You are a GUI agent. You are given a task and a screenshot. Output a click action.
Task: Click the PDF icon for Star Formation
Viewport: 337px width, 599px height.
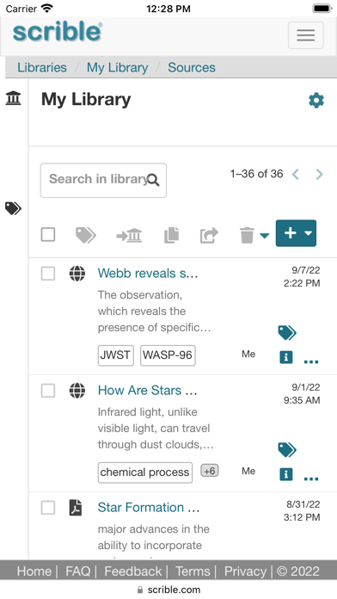click(76, 508)
